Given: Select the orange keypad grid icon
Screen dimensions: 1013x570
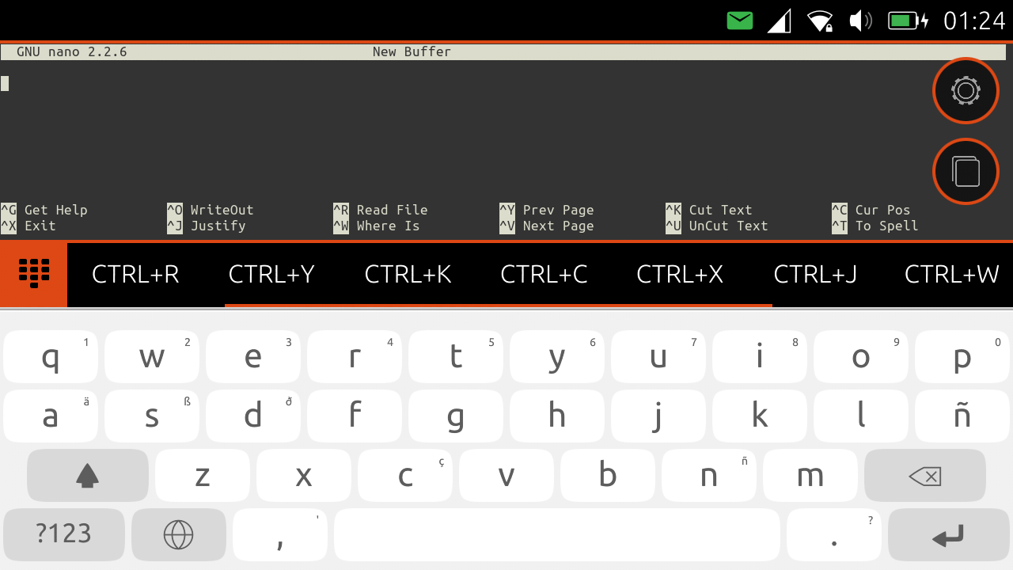Looking at the screenshot, I should [33, 275].
